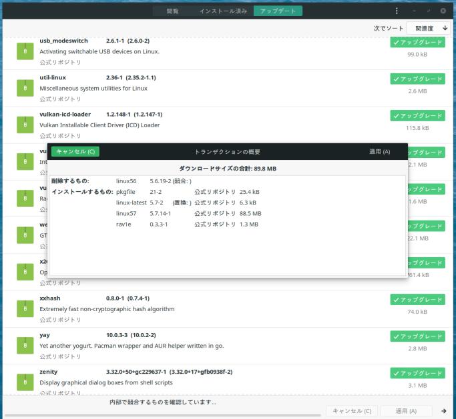Toggle the upgrade button for xxhash
456x419 pixels.
[x=417, y=300]
